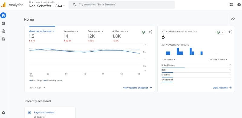Viewport: 242px width, 118px height.
Task: Open the Google Analytics logo
Action: pyautogui.click(x=3, y=5)
